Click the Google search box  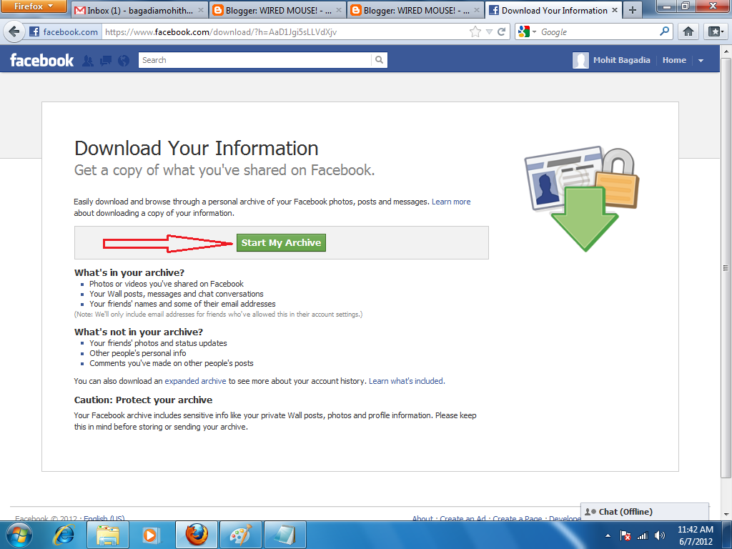click(598, 31)
